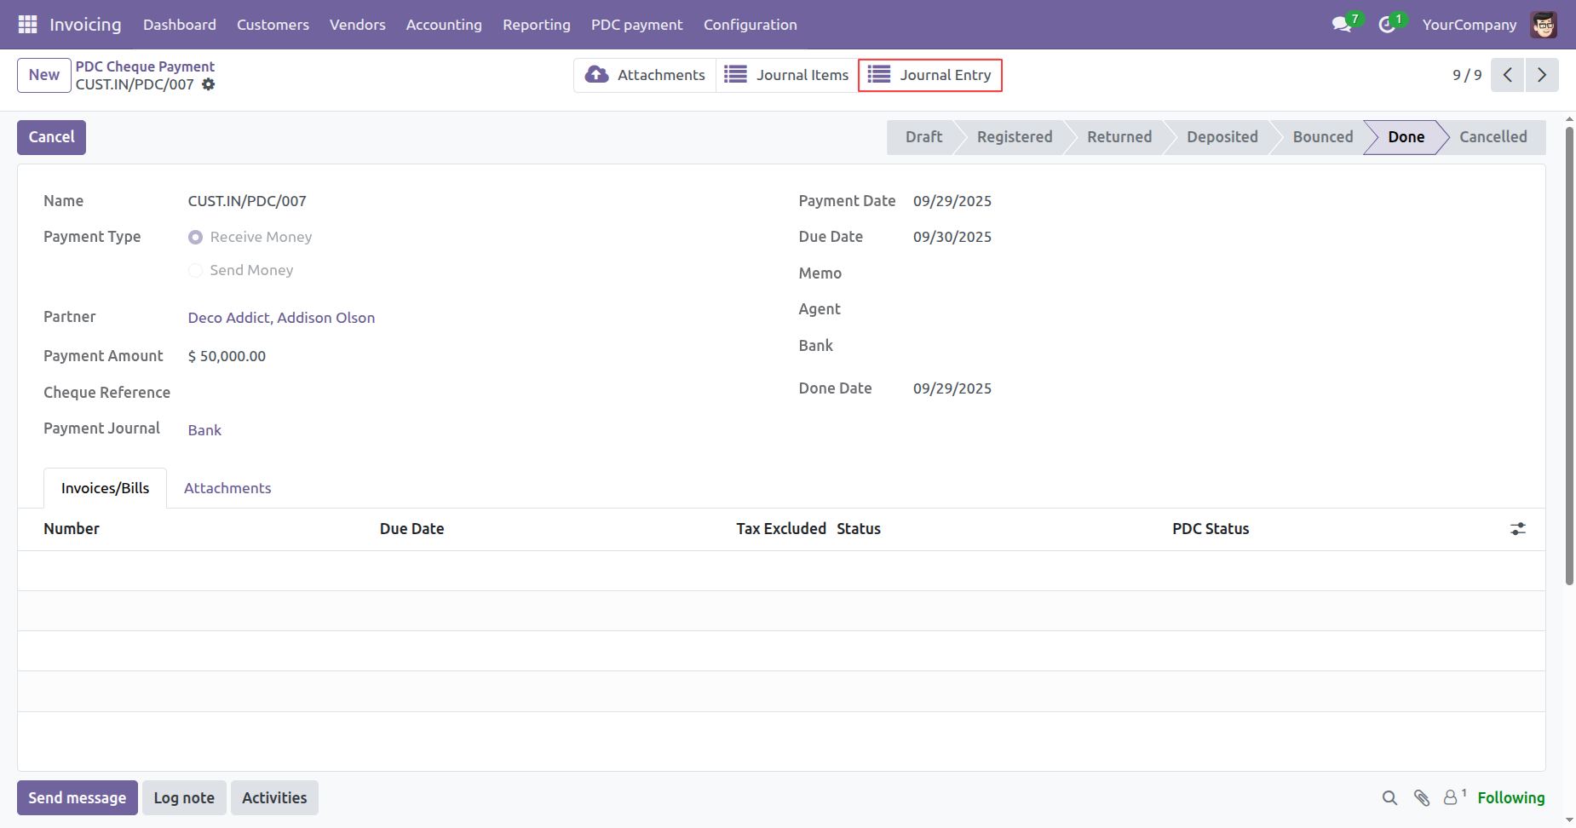This screenshot has height=828, width=1576.
Task: Click the vertical scrollbar on the right
Action: (x=1569, y=358)
